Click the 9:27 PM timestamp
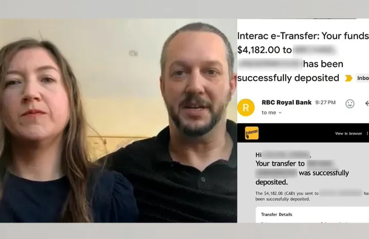369x239 pixels. pos(325,103)
